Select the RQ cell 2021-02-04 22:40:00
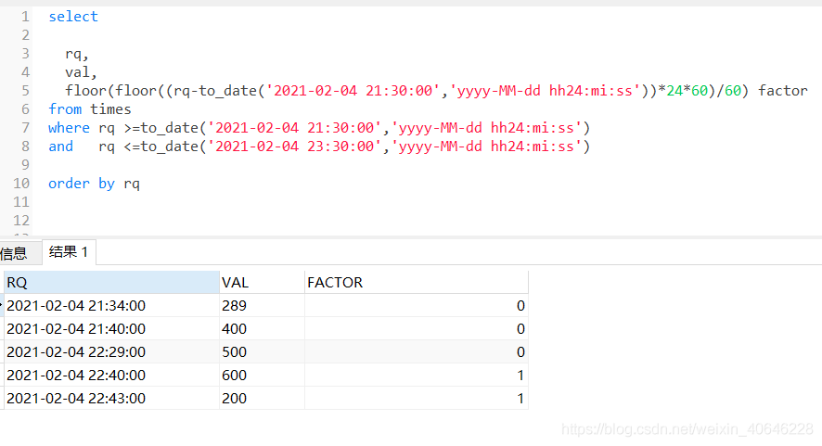 coord(76,376)
